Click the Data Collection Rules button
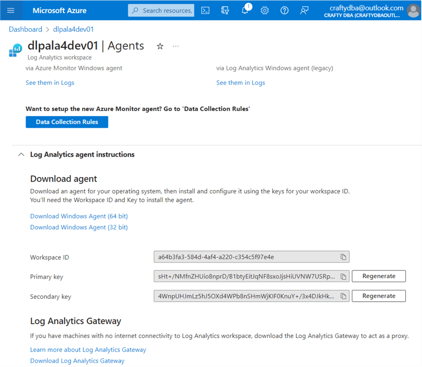The width and height of the screenshot is (422, 367). (67, 122)
